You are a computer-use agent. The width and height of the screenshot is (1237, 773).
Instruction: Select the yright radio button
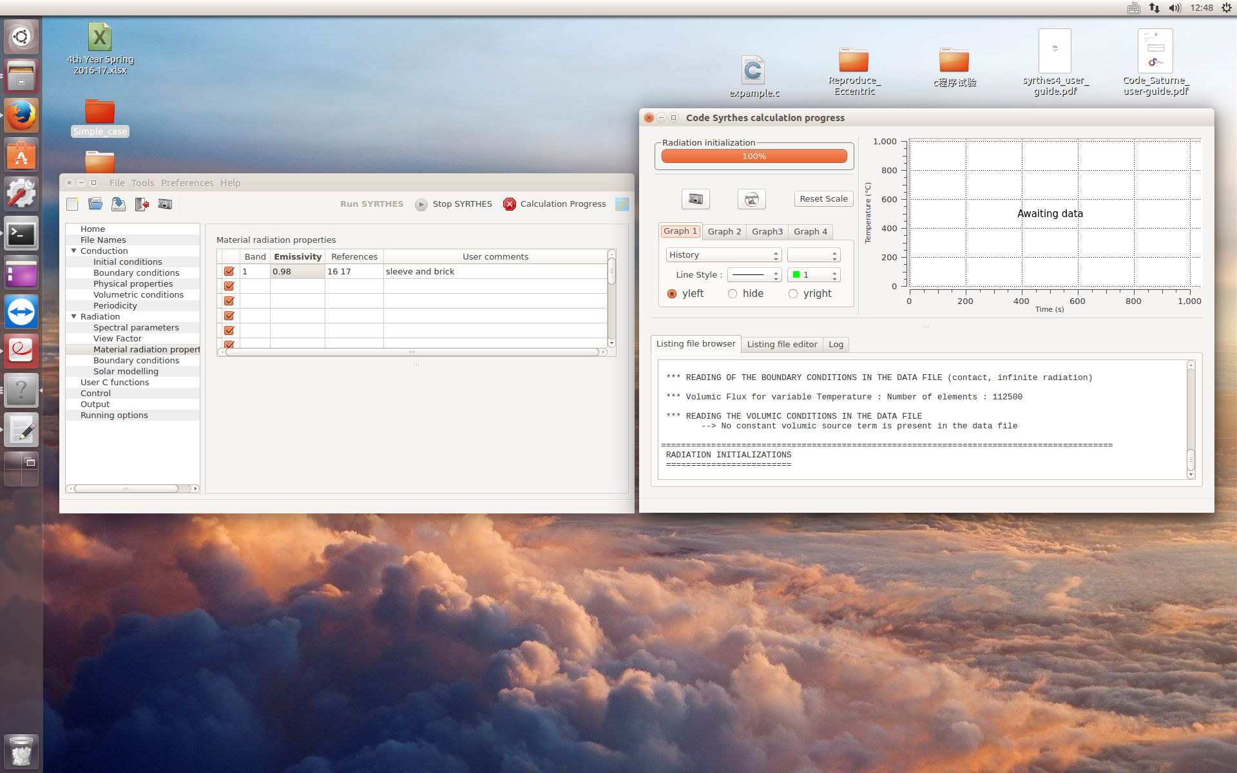click(793, 294)
